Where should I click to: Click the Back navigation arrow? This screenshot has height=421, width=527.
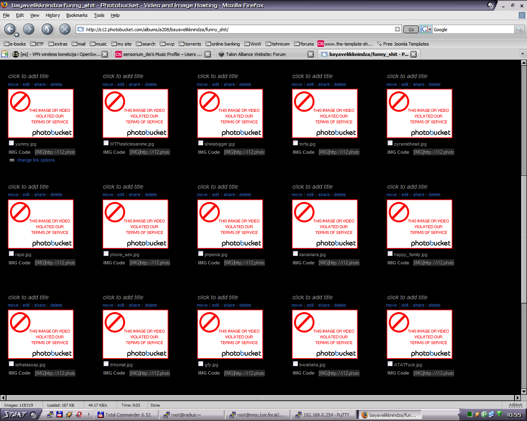(x=10, y=29)
